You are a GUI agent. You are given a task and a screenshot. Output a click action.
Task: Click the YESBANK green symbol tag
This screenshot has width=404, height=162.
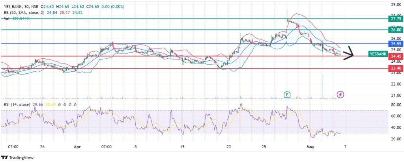(x=378, y=54)
